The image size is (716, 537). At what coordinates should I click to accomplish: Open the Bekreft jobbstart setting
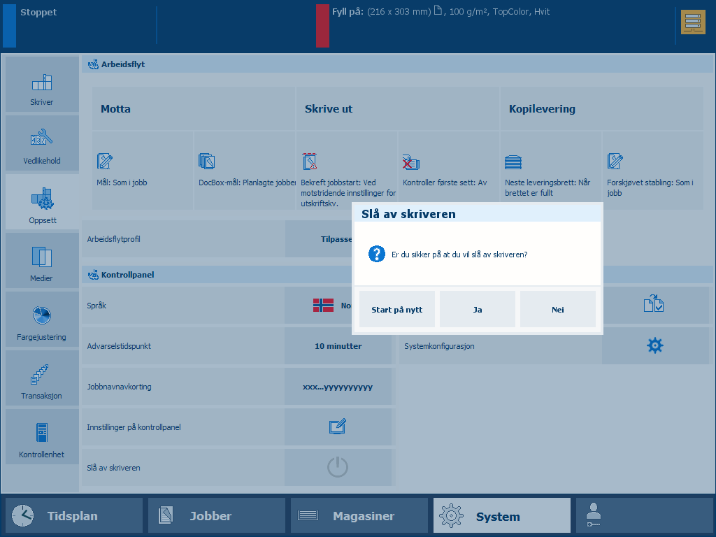(x=347, y=171)
